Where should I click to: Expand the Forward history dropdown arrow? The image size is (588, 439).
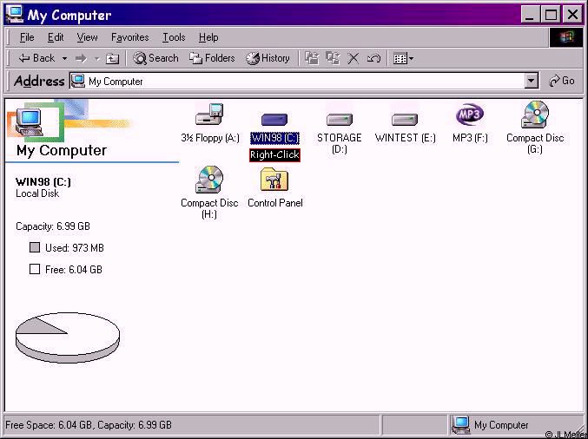[x=96, y=59]
